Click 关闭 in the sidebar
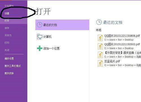 [7, 50]
